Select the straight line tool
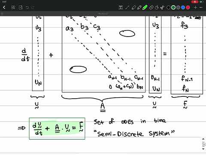206x155 pixels. [x=127, y=7]
